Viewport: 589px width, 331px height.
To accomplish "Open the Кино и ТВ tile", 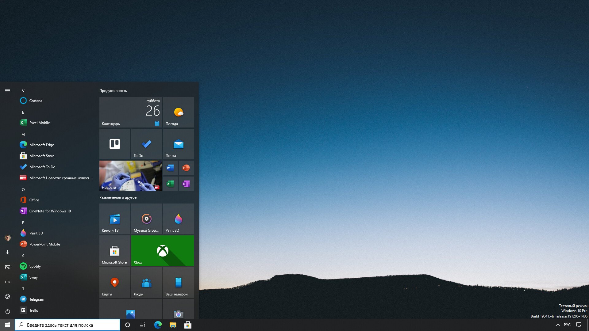I will (x=115, y=219).
